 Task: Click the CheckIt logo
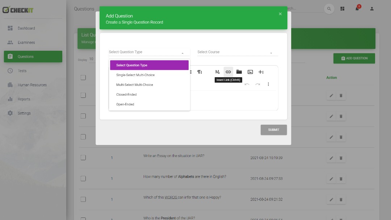[x=18, y=10]
